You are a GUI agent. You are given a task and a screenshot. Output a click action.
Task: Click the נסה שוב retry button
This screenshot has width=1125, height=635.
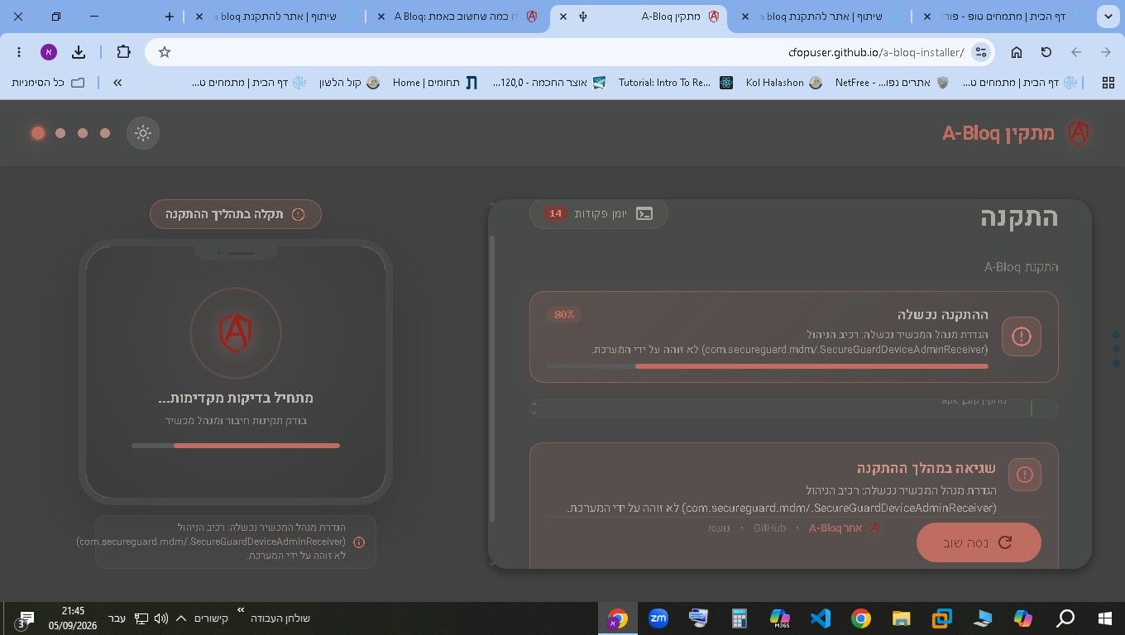point(979,542)
